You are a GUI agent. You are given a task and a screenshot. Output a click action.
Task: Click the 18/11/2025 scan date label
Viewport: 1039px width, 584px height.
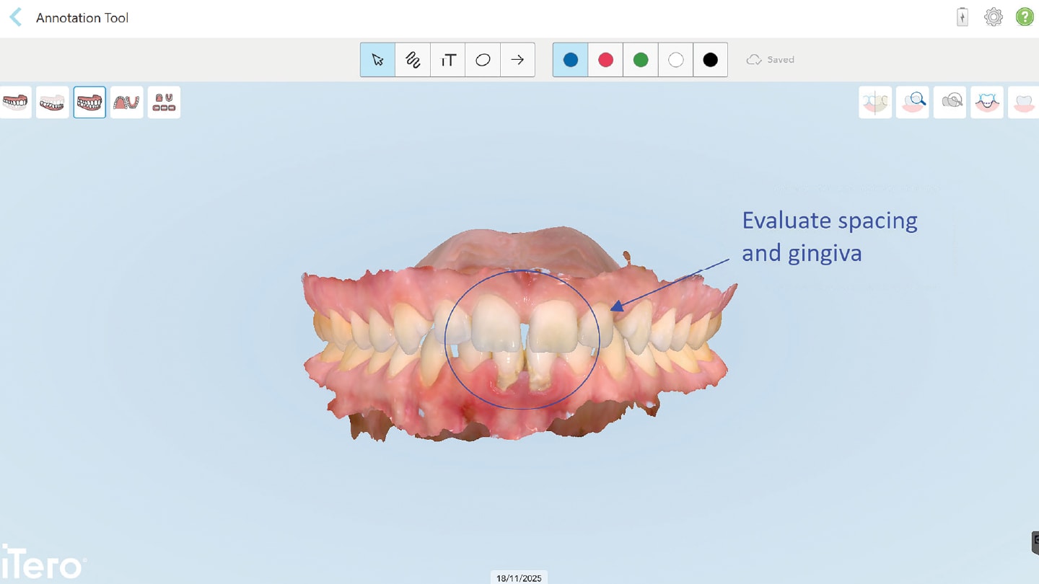[x=519, y=578]
